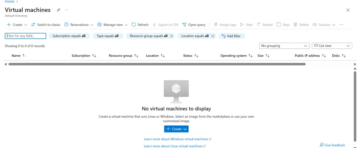The height and width of the screenshot is (148, 357).
Task: Sort by Disks column
Action: pos(339,56)
